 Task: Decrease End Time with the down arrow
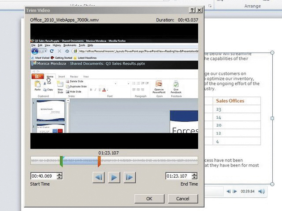pyautogui.click(x=194, y=178)
